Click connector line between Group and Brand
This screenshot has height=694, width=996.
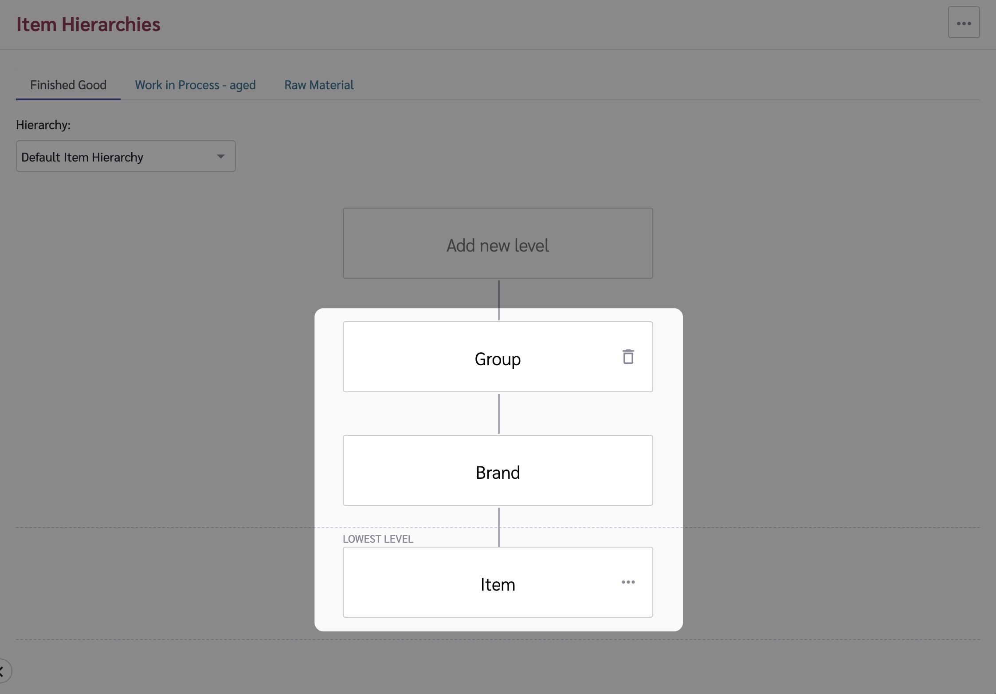point(498,414)
